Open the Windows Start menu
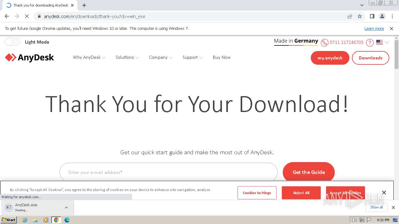The height and width of the screenshot is (224, 399). point(9,220)
